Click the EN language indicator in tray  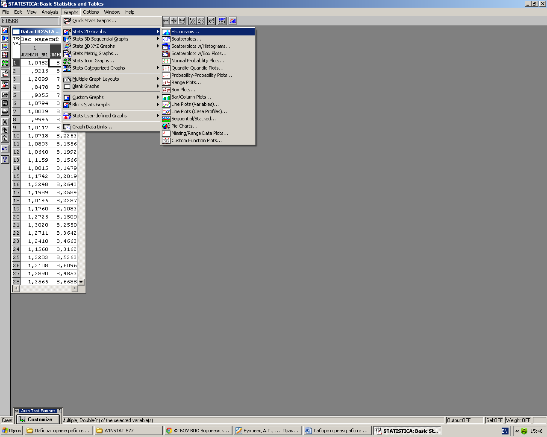click(505, 431)
